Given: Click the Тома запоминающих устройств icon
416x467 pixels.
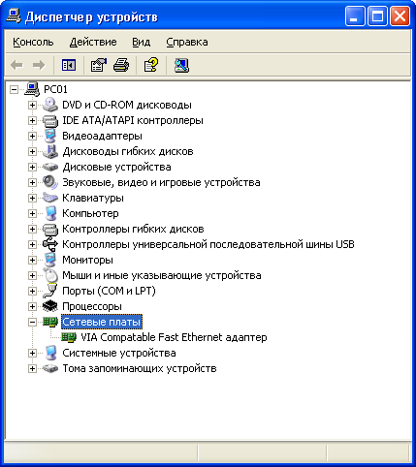Looking at the screenshot, I should [x=50, y=368].
